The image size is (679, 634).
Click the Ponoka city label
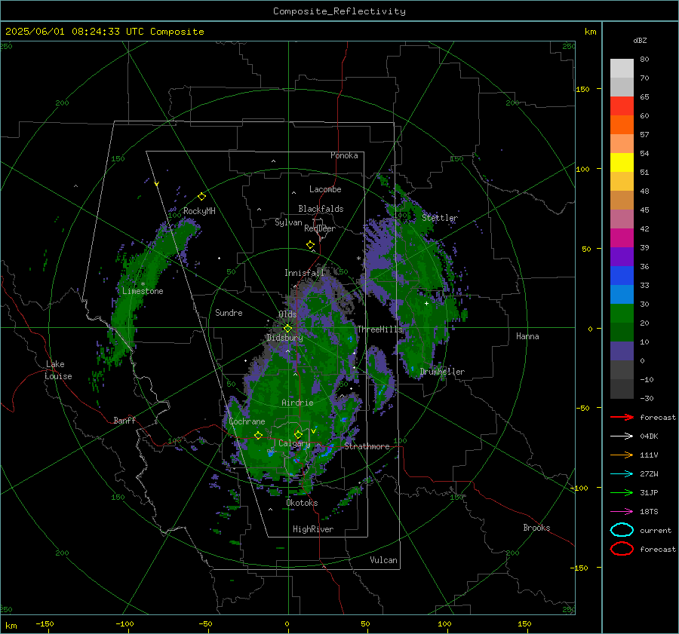click(x=344, y=155)
